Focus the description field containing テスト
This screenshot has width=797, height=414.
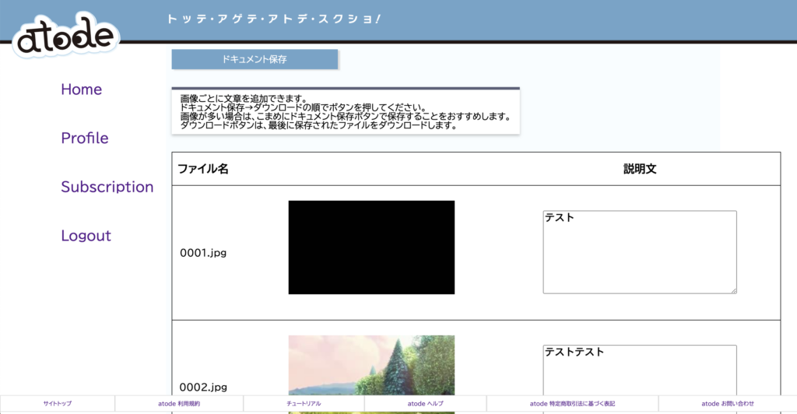point(640,252)
